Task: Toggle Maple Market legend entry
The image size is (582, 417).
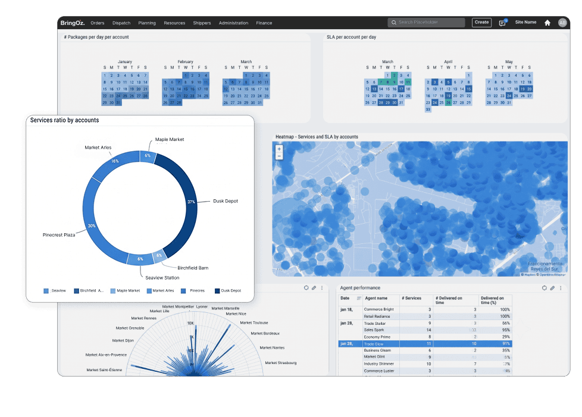Action: (125, 291)
